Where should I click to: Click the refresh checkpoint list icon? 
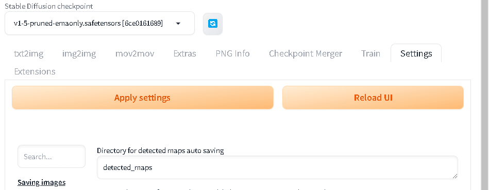(213, 24)
